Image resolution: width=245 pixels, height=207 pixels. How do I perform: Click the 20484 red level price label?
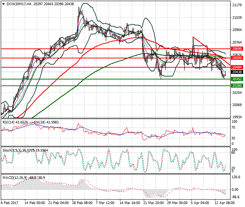pos(237,67)
